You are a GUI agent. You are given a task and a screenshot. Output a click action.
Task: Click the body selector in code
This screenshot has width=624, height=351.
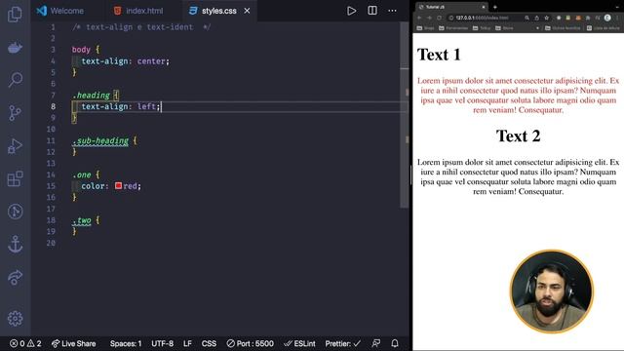click(81, 50)
